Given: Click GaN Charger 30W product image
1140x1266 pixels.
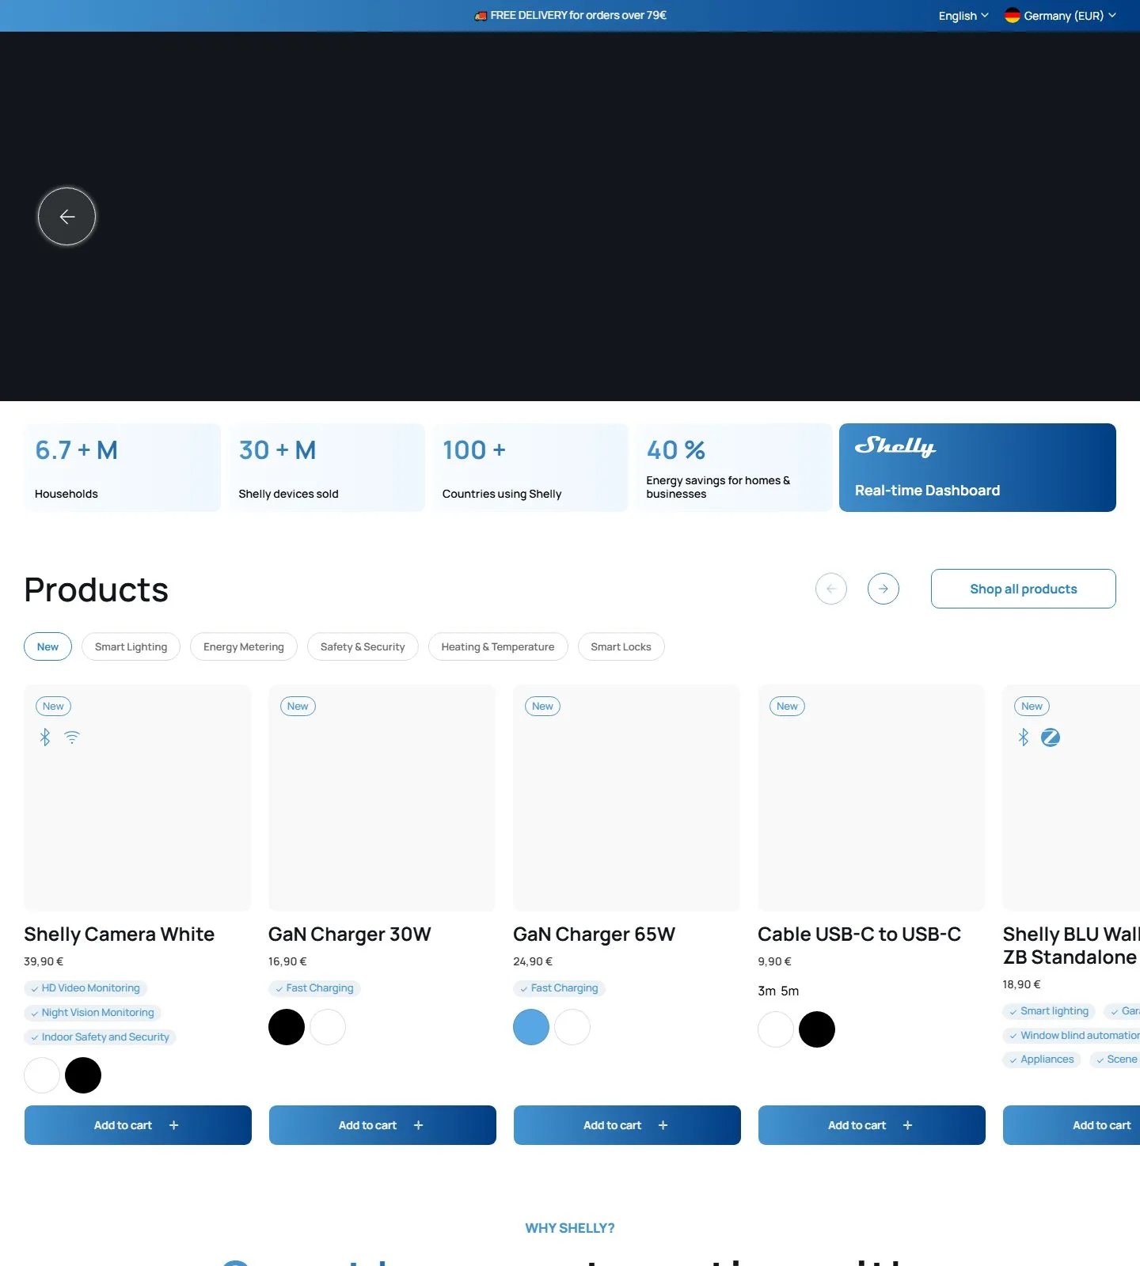Looking at the screenshot, I should (382, 798).
